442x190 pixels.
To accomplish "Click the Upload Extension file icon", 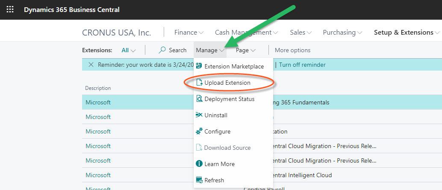I will [x=199, y=83].
